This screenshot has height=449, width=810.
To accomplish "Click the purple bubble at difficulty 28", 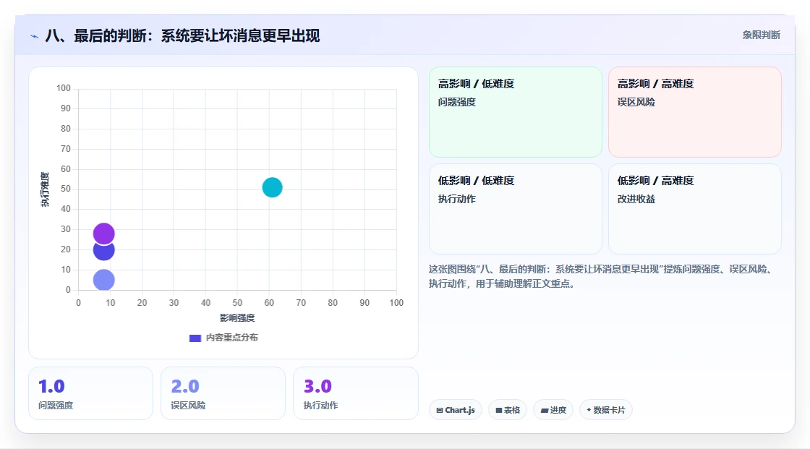I will point(104,234).
